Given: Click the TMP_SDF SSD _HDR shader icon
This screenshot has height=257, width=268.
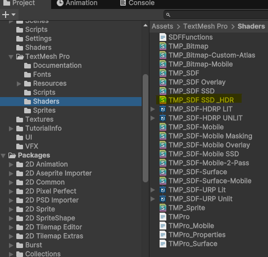Looking at the screenshot, I should pyautogui.click(x=163, y=100).
